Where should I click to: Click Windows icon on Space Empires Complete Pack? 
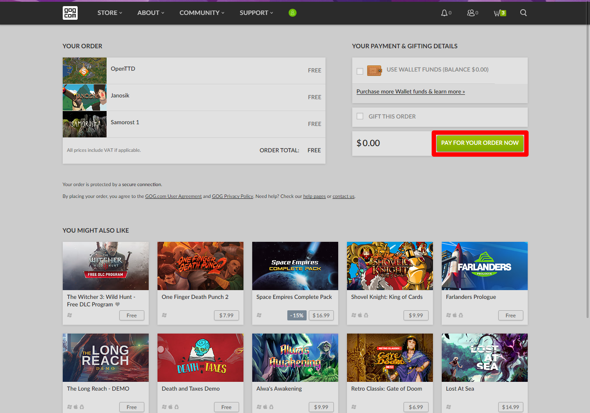click(259, 315)
